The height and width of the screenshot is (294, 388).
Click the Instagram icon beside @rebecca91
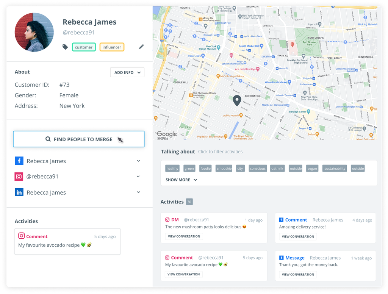tap(19, 177)
